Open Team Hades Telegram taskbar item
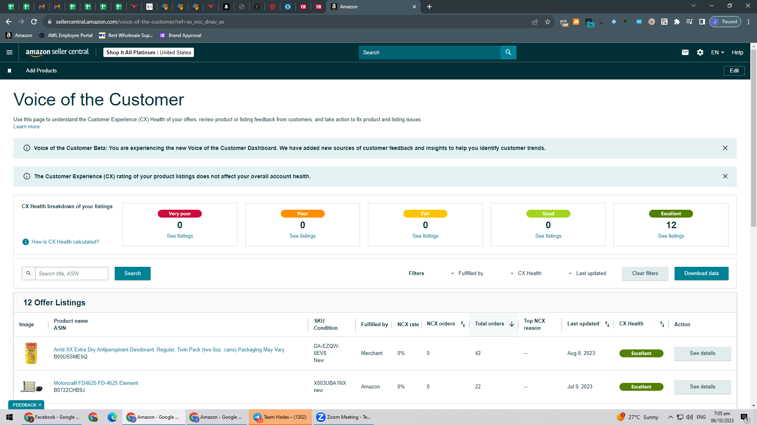The image size is (757, 425). 280,417
